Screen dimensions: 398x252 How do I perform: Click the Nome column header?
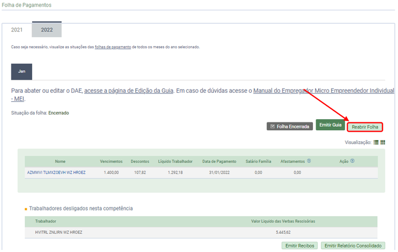point(60,161)
